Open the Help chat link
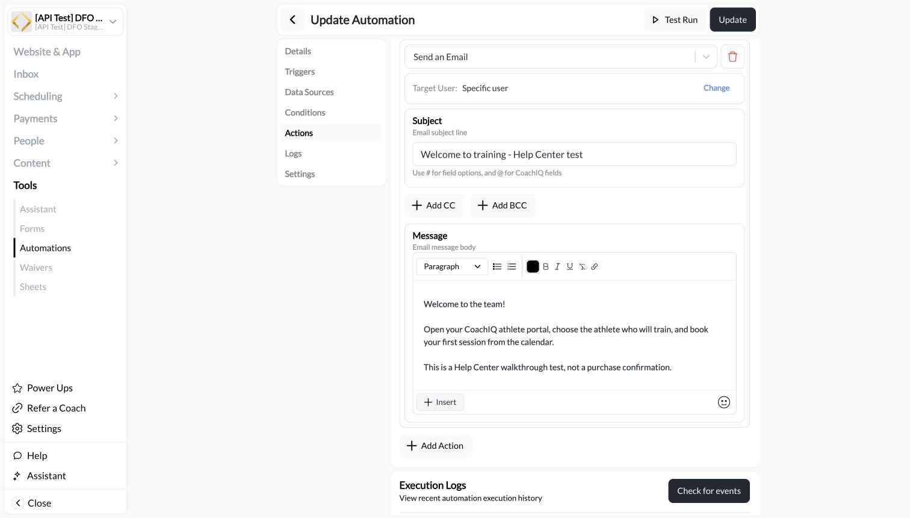The width and height of the screenshot is (910, 518). (30, 455)
